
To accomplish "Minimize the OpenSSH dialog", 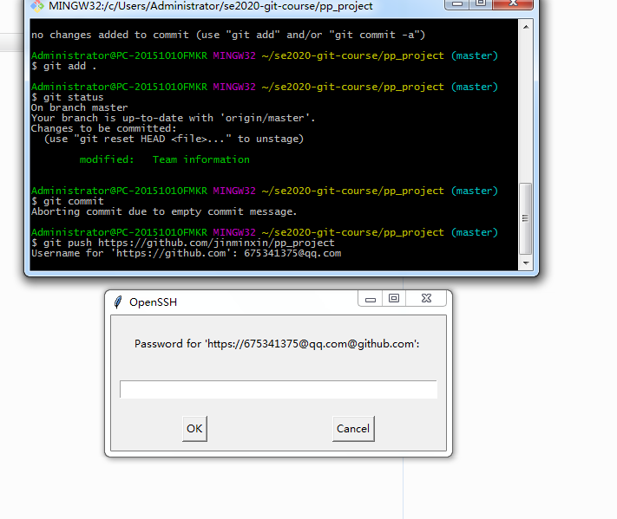I will coord(371,299).
